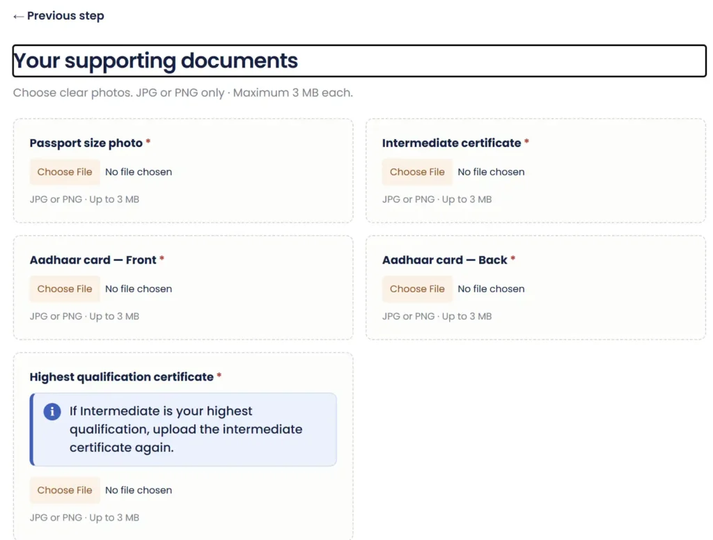
Task: Click the Intermediate certificate label
Action: [451, 143]
